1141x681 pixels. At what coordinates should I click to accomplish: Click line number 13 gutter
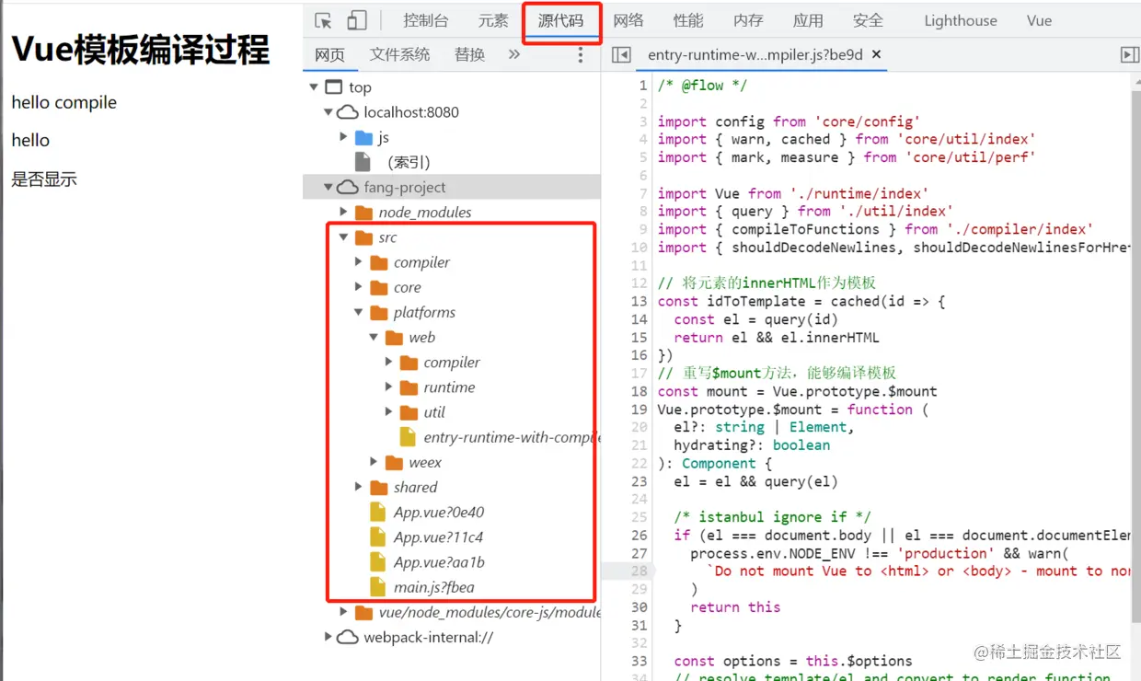(x=639, y=301)
